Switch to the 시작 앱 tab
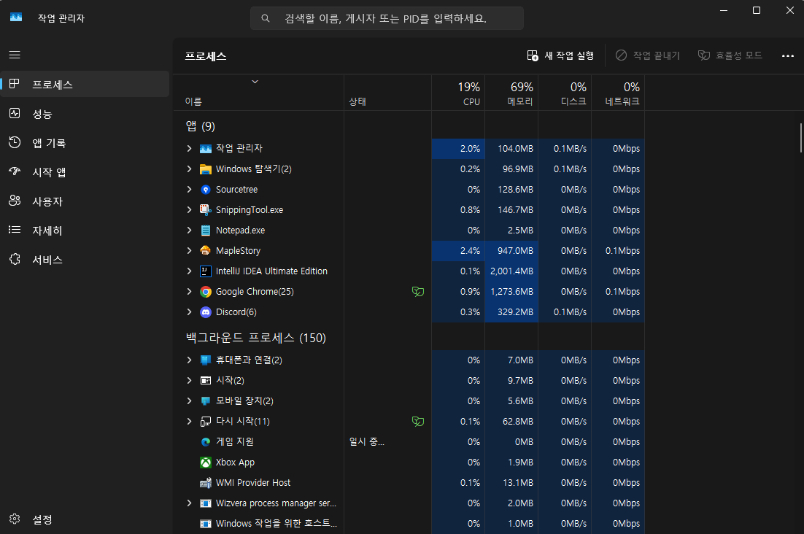This screenshot has height=534, width=804. coord(85,171)
